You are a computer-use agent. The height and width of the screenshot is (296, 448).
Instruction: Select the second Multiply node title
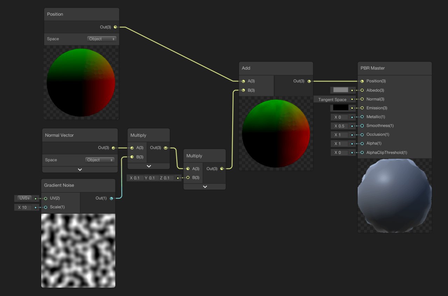click(194, 156)
